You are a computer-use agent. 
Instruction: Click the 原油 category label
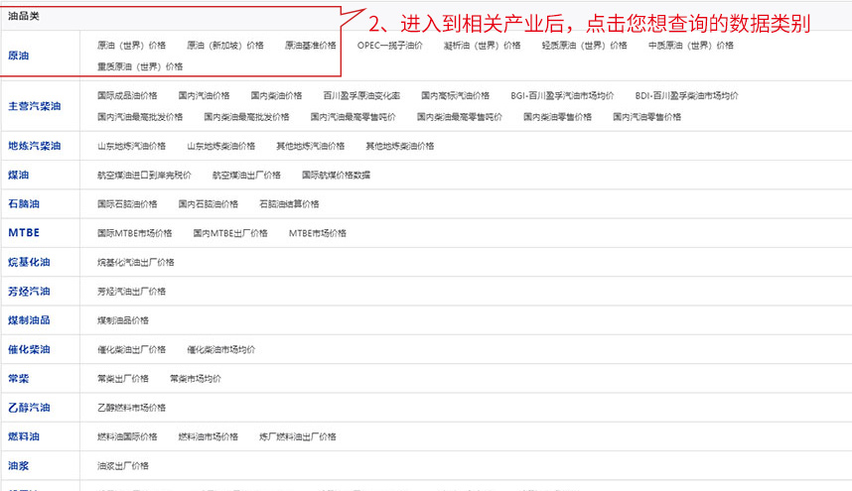18,56
